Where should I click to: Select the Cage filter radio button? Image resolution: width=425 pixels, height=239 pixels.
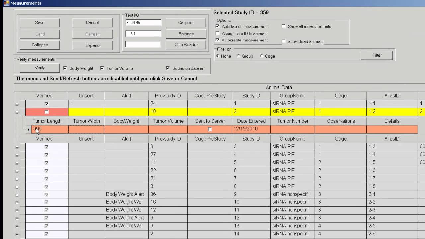pyautogui.click(x=262, y=56)
